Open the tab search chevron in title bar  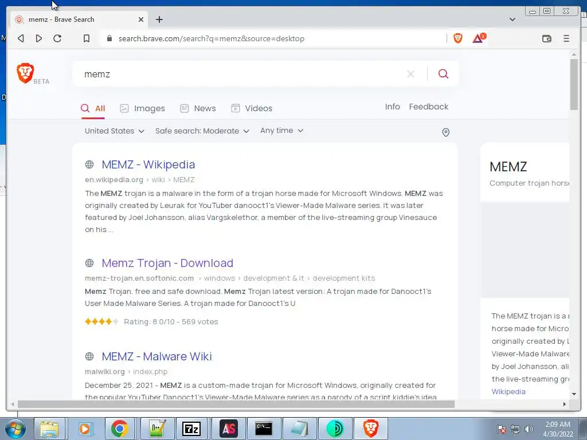[512, 19]
